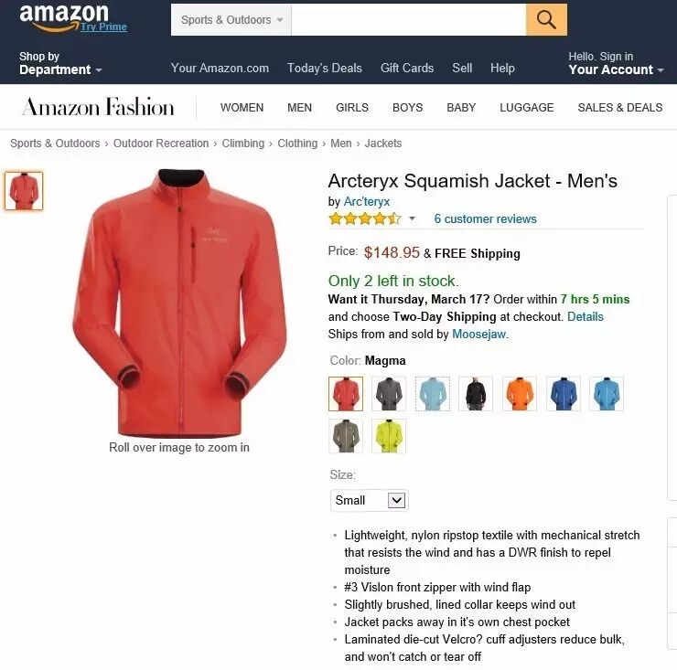Click the red jacket thumbnail image

(x=24, y=191)
